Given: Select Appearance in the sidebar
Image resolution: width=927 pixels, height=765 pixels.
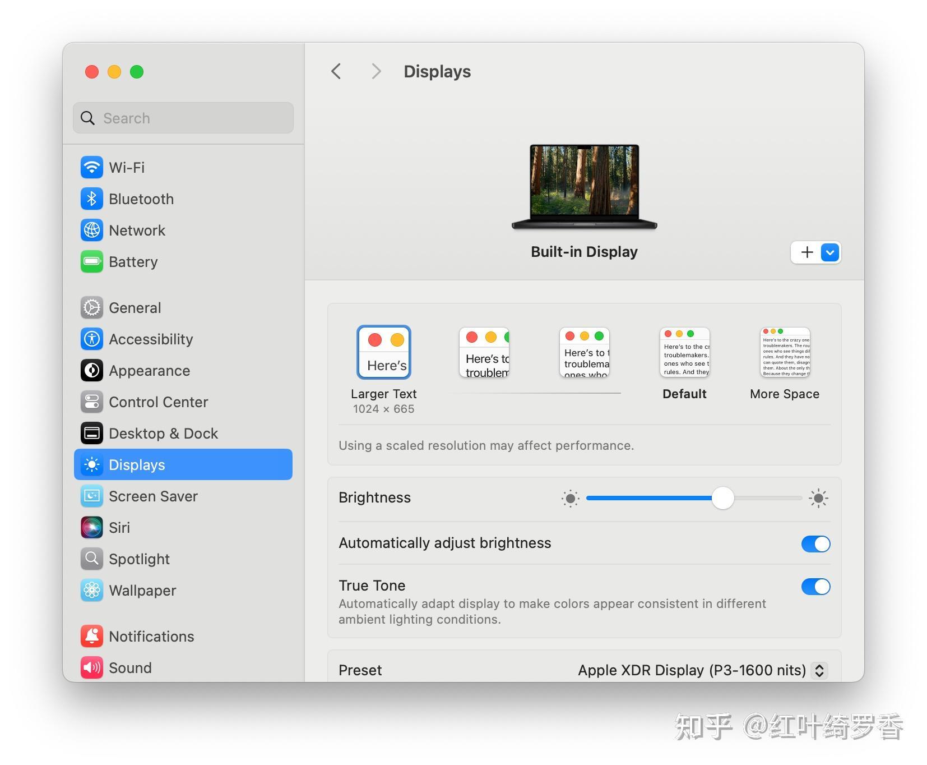Looking at the screenshot, I should 149,370.
